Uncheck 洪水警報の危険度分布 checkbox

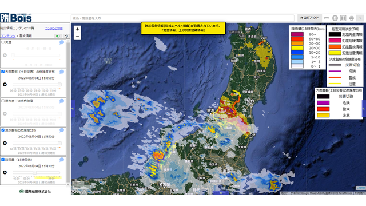coord(3,130)
